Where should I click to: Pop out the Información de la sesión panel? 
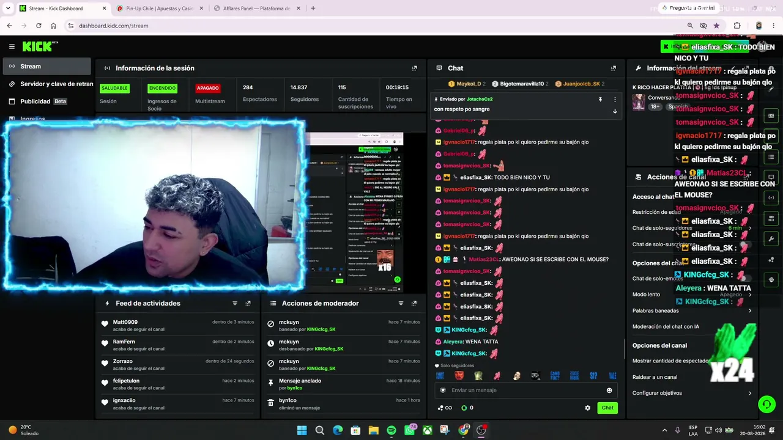414,68
